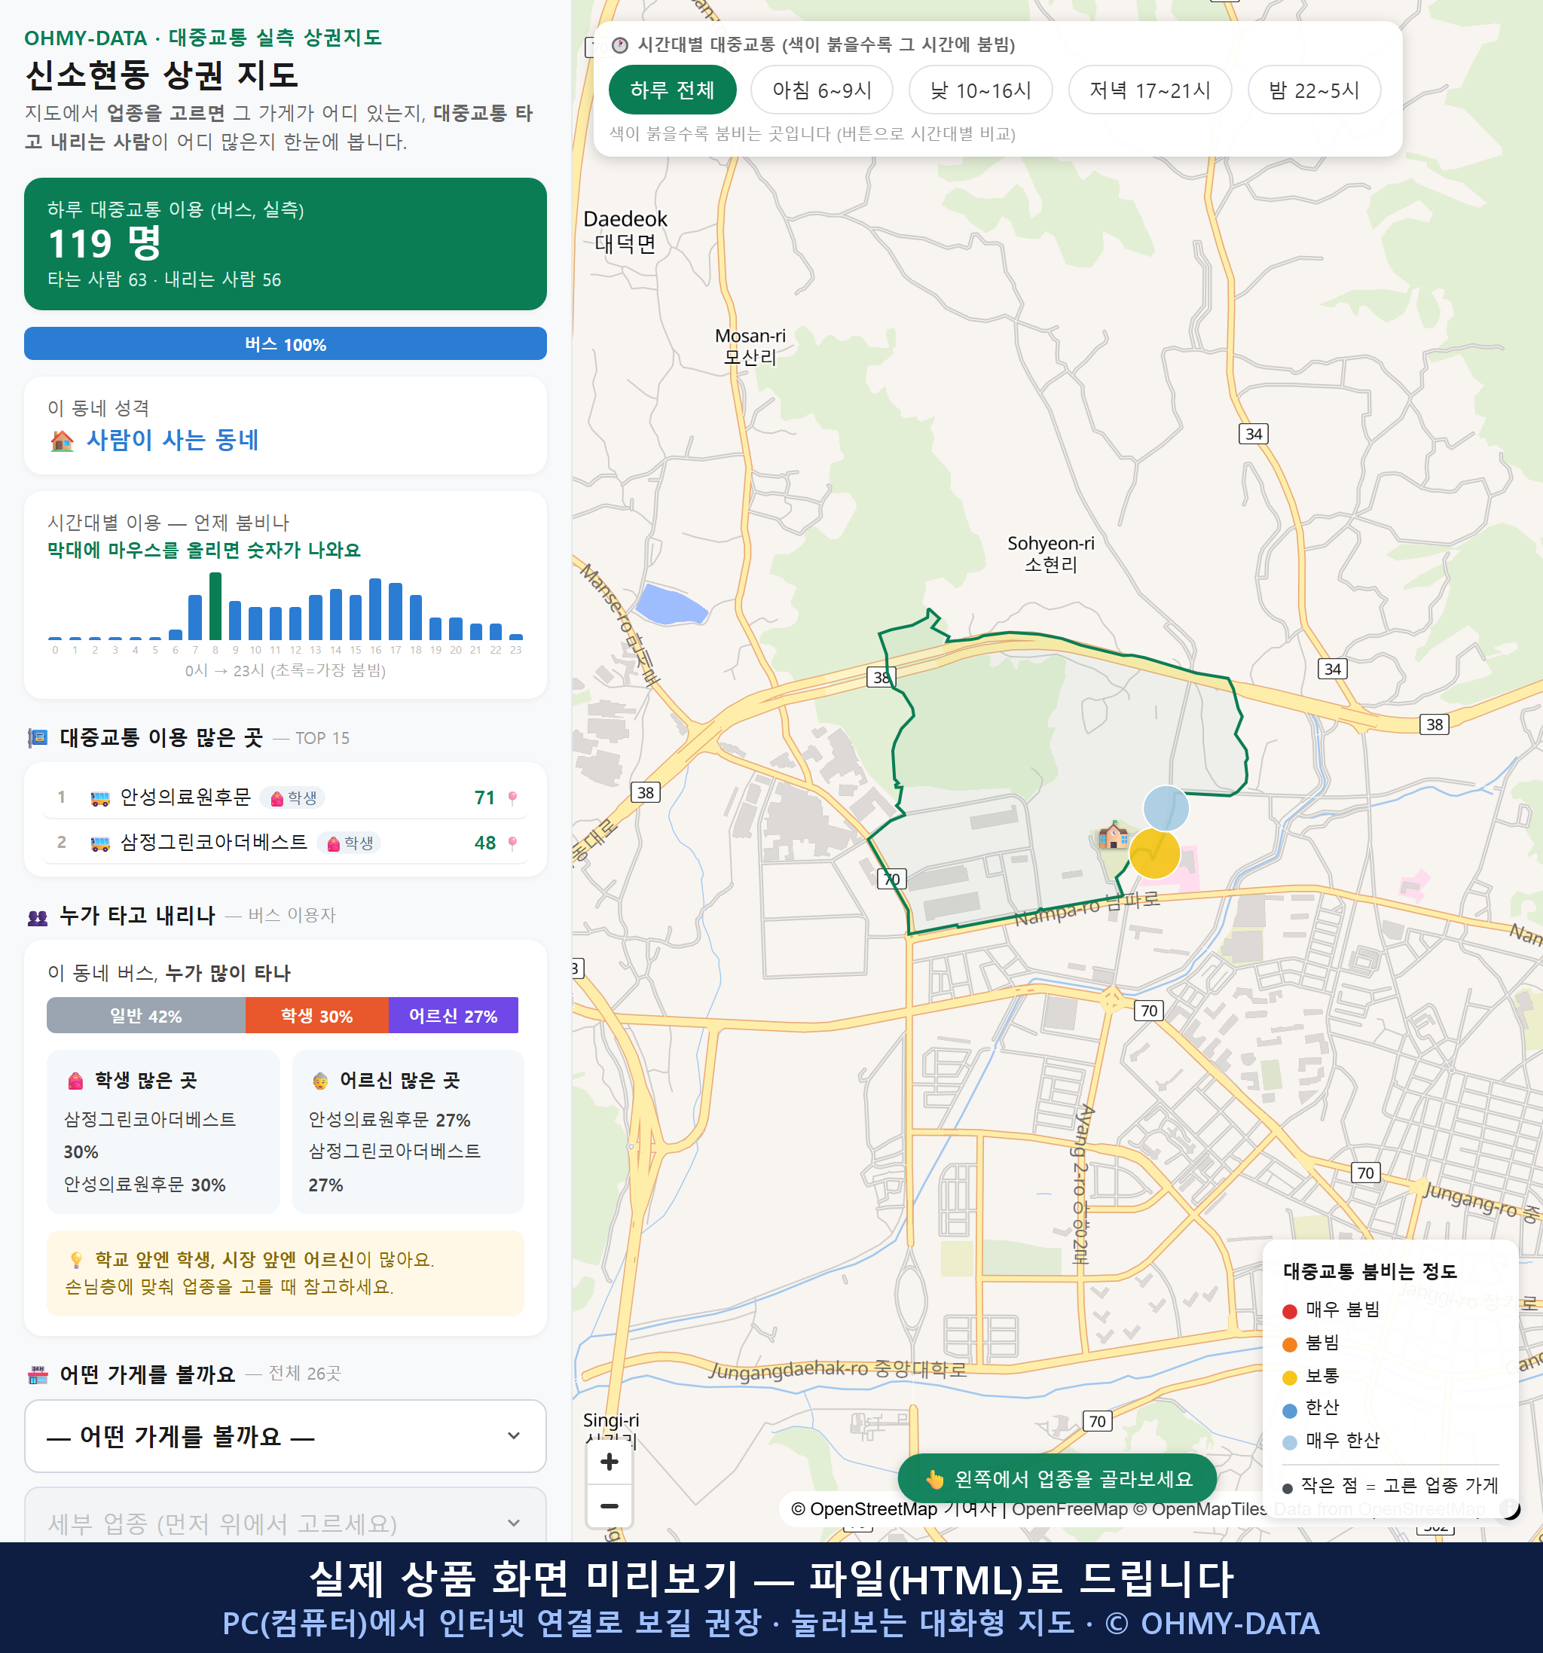Open the OpenMapTiles attribution link
Image resolution: width=1543 pixels, height=1653 pixels.
pyautogui.click(x=1200, y=1509)
